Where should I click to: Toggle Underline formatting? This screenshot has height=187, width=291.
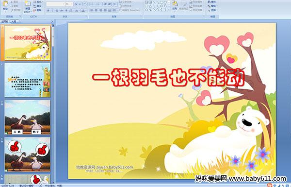pyautogui.click(x=57, y=11)
